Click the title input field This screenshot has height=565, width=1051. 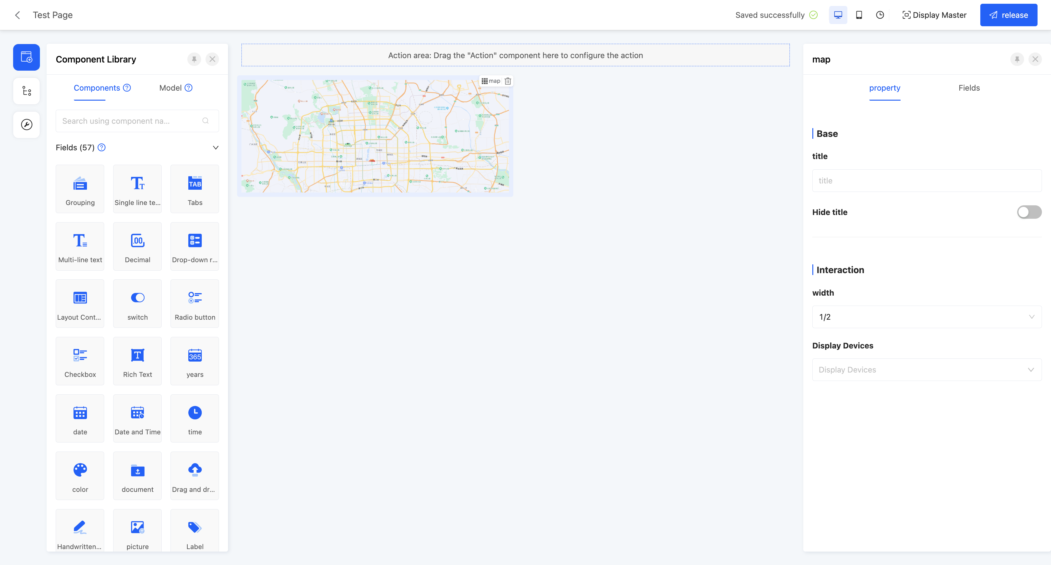[x=926, y=181]
